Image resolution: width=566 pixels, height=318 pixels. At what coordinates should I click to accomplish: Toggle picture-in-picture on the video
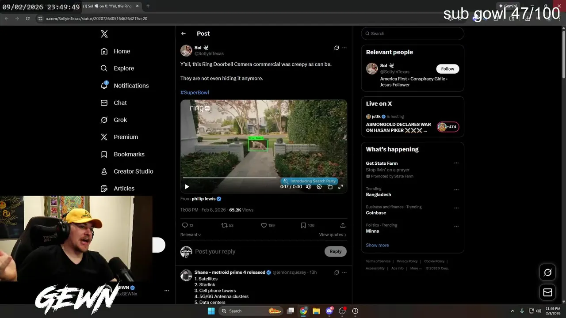330,187
